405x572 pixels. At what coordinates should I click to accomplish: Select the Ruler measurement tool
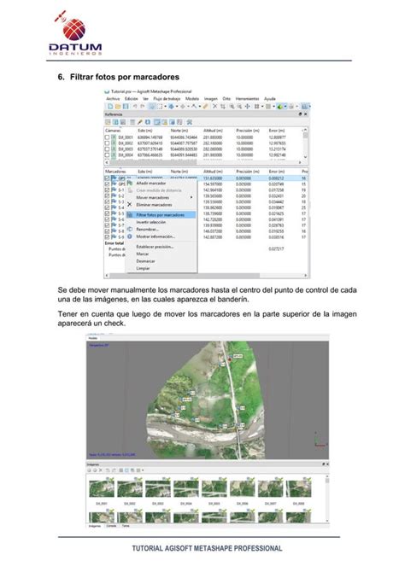point(206,106)
